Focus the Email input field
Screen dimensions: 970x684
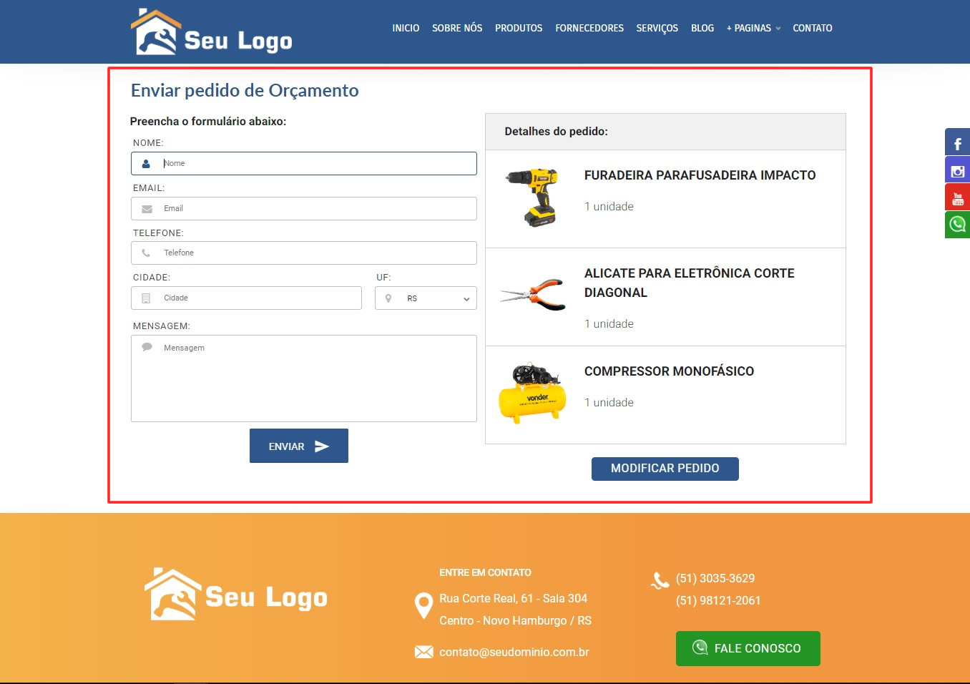click(315, 209)
